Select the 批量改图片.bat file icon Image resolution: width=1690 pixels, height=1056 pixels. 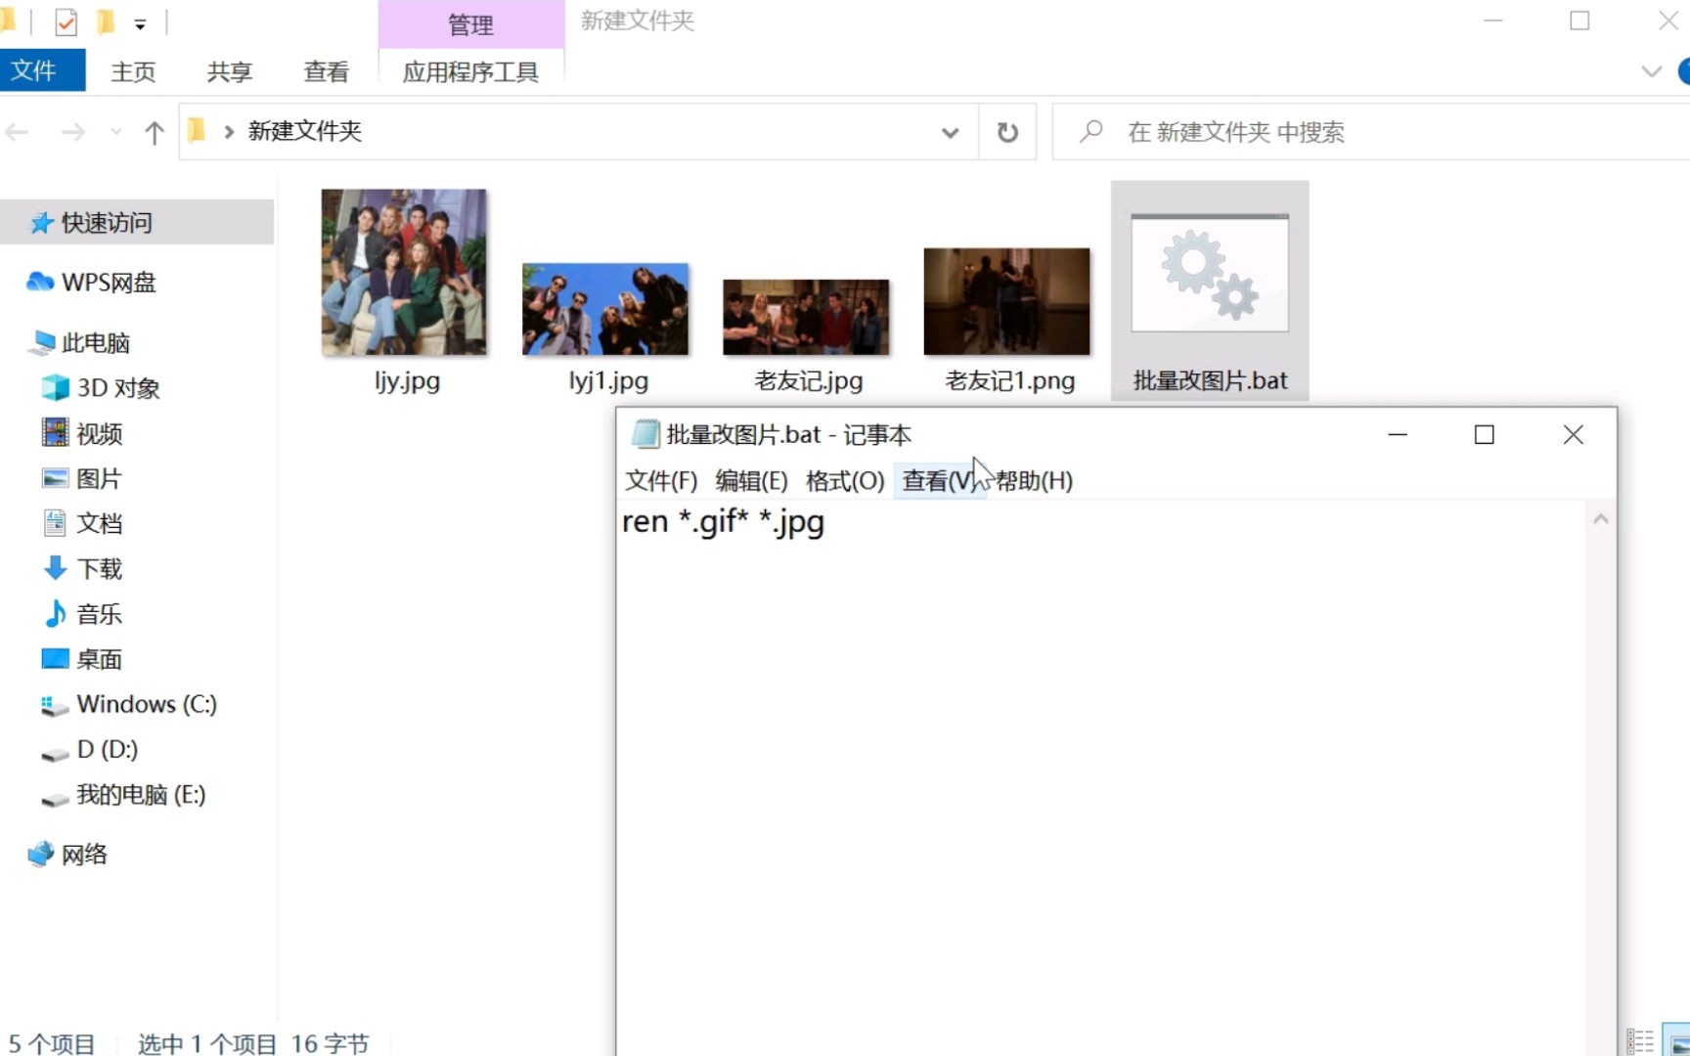tap(1210, 274)
